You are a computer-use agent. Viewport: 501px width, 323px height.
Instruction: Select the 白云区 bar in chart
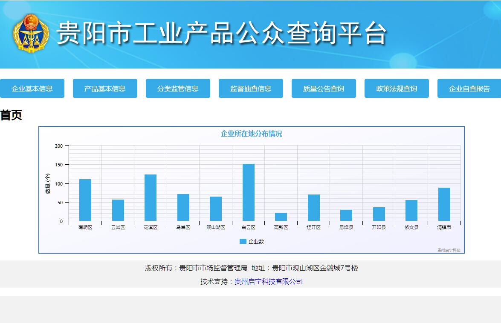249,192
